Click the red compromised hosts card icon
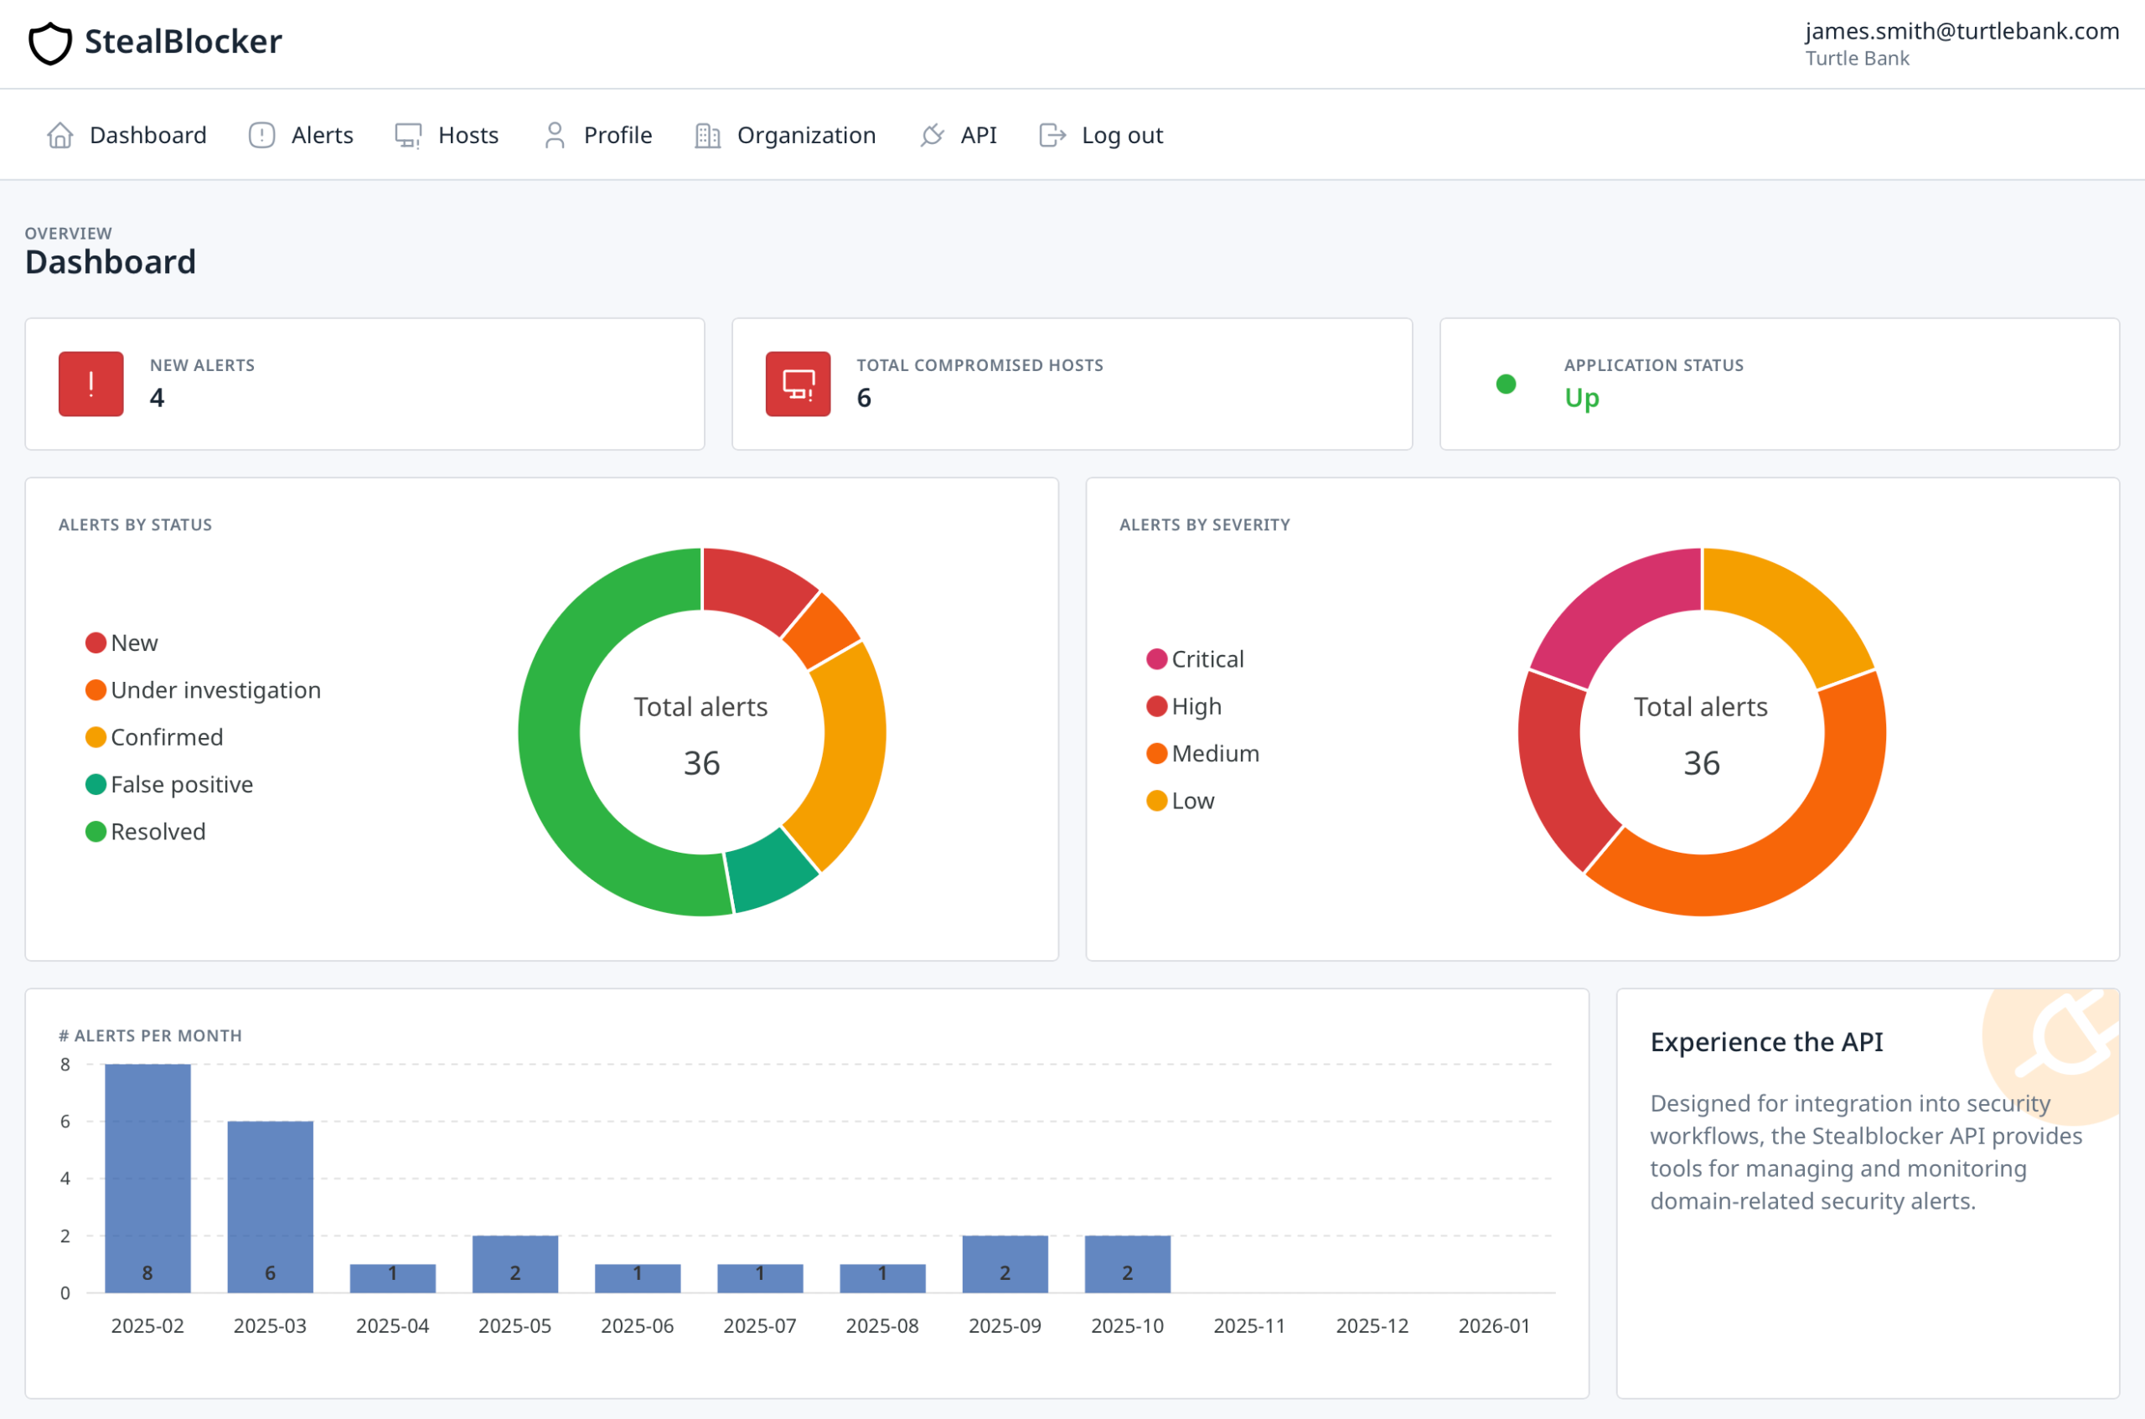 (x=798, y=384)
